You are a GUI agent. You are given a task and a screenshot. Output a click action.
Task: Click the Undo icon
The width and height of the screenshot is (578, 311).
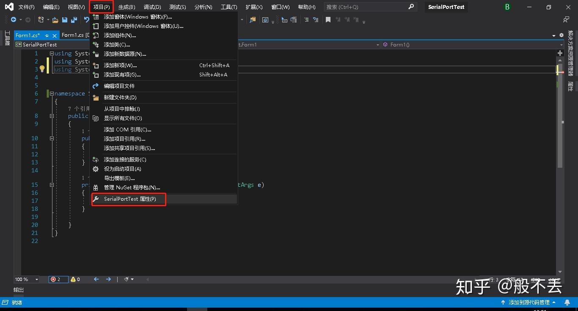[87, 19]
